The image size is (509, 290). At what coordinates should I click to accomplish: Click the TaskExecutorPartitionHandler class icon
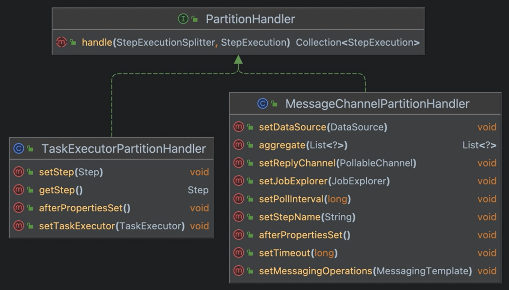[18, 148]
